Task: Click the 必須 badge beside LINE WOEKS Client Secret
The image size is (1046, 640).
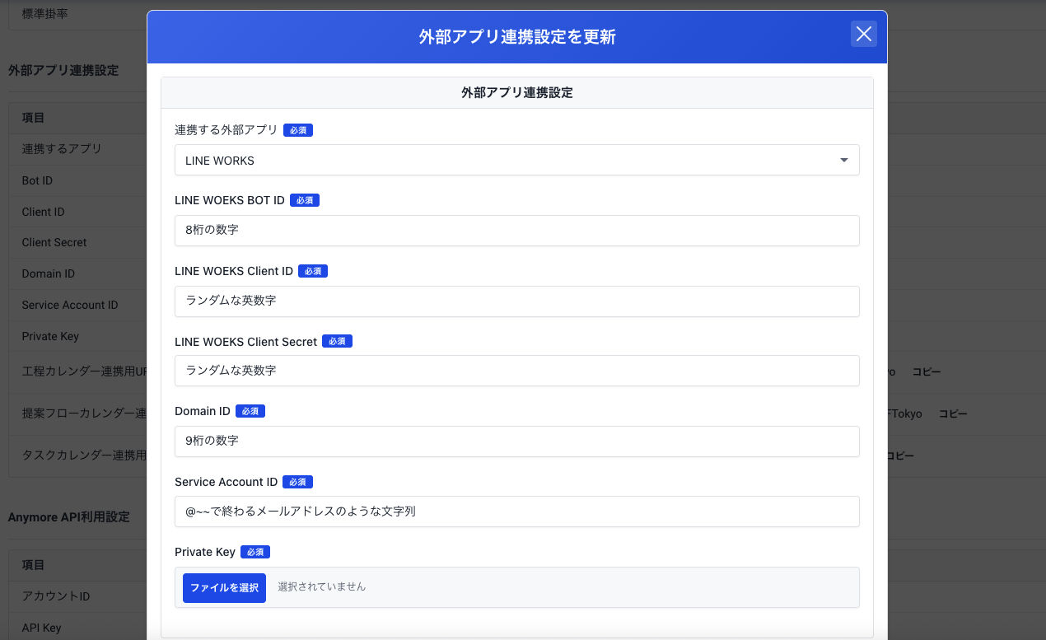Action: 337,340
